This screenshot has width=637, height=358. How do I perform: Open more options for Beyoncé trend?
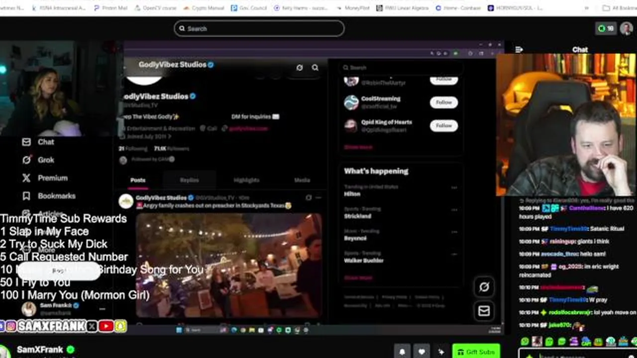tap(454, 232)
